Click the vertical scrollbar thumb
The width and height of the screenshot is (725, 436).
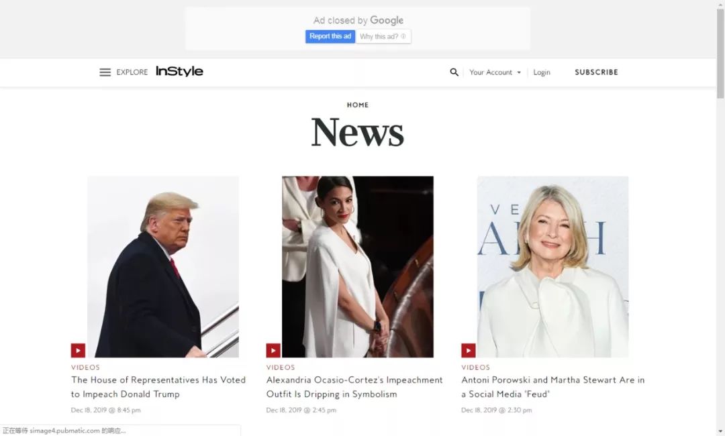(x=720, y=54)
